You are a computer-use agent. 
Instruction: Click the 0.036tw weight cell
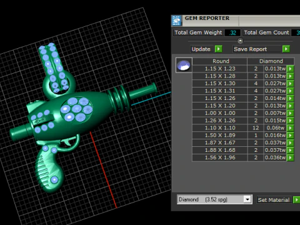pos(276,157)
